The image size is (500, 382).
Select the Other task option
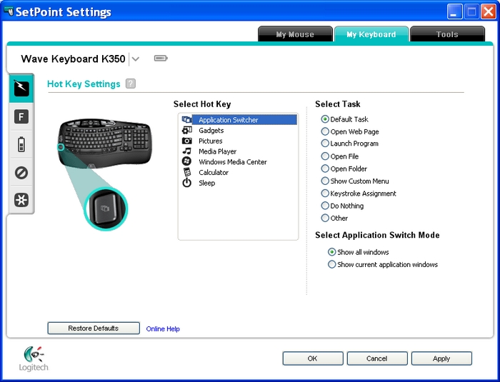pyautogui.click(x=334, y=218)
